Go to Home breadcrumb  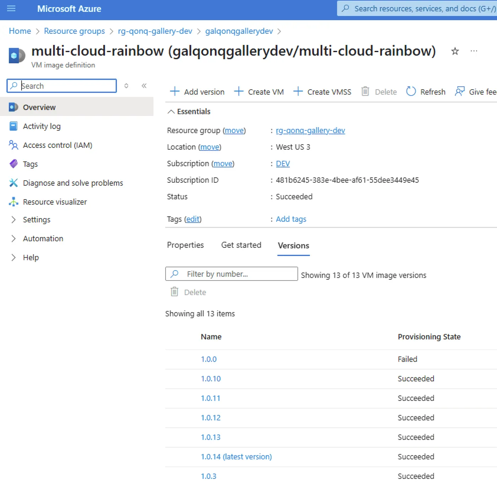(x=20, y=31)
